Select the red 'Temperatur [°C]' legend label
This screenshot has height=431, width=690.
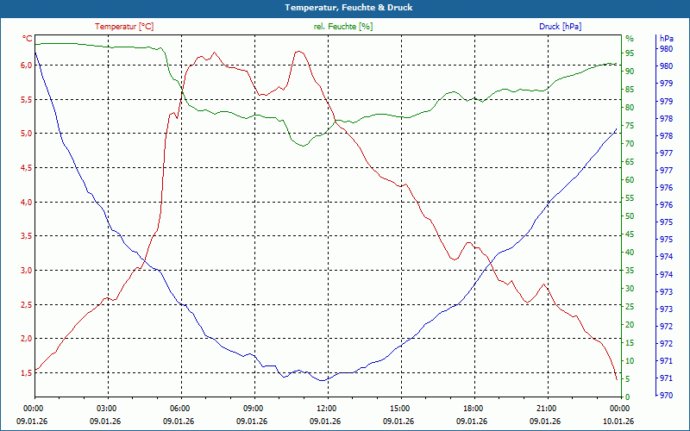(x=124, y=27)
